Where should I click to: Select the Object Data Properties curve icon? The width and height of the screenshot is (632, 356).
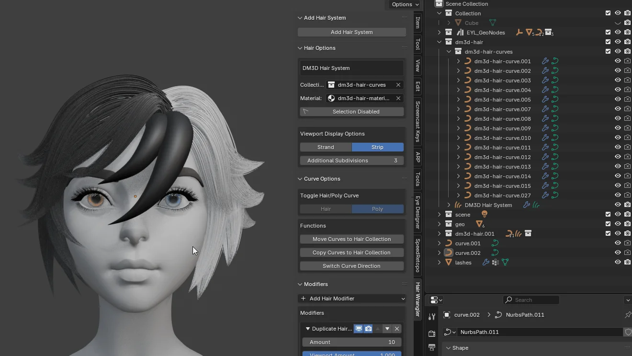pyautogui.click(x=448, y=332)
